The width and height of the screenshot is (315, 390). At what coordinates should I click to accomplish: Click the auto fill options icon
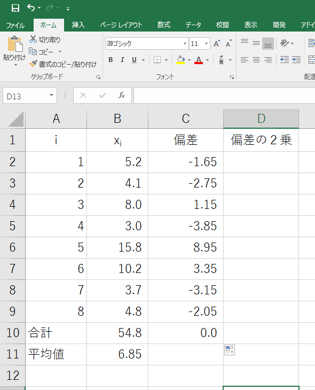(230, 350)
